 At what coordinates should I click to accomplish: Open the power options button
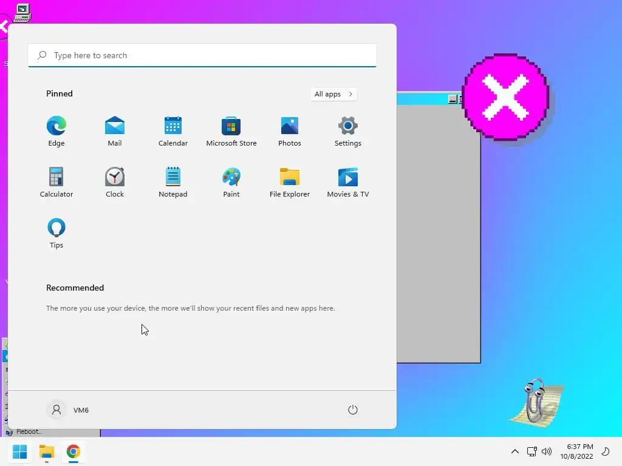pos(353,410)
